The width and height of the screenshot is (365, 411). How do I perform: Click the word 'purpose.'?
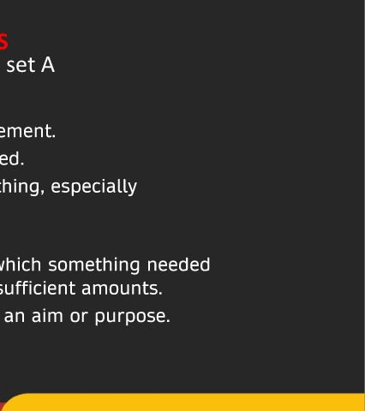coord(132,317)
